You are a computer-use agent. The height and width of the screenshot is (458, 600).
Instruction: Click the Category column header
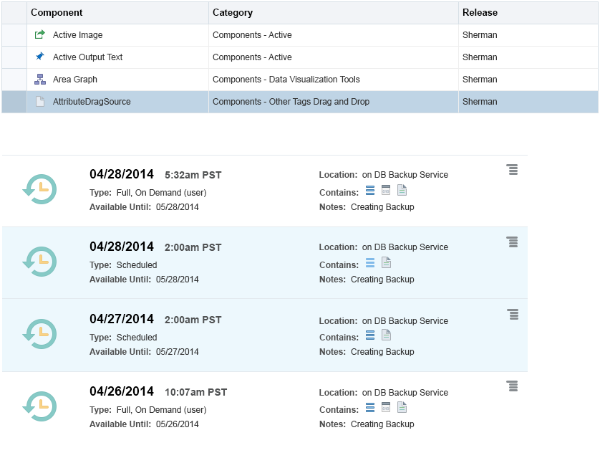pos(233,13)
